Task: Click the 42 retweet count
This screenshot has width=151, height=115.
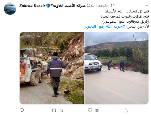Action: [61, 110]
